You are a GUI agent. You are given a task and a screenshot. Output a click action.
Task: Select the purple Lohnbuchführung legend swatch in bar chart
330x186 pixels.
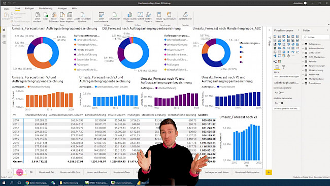(x=156, y=88)
